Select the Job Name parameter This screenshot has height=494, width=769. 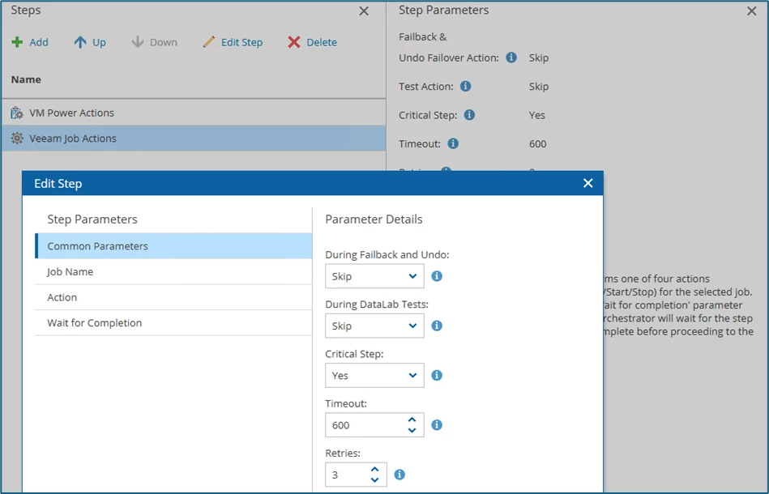pos(70,272)
